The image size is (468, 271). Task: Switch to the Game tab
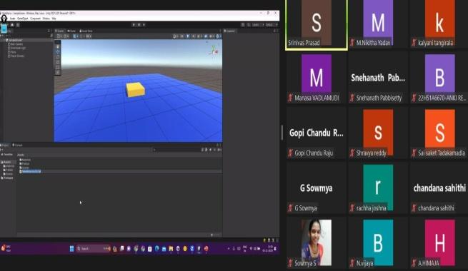coord(71,31)
